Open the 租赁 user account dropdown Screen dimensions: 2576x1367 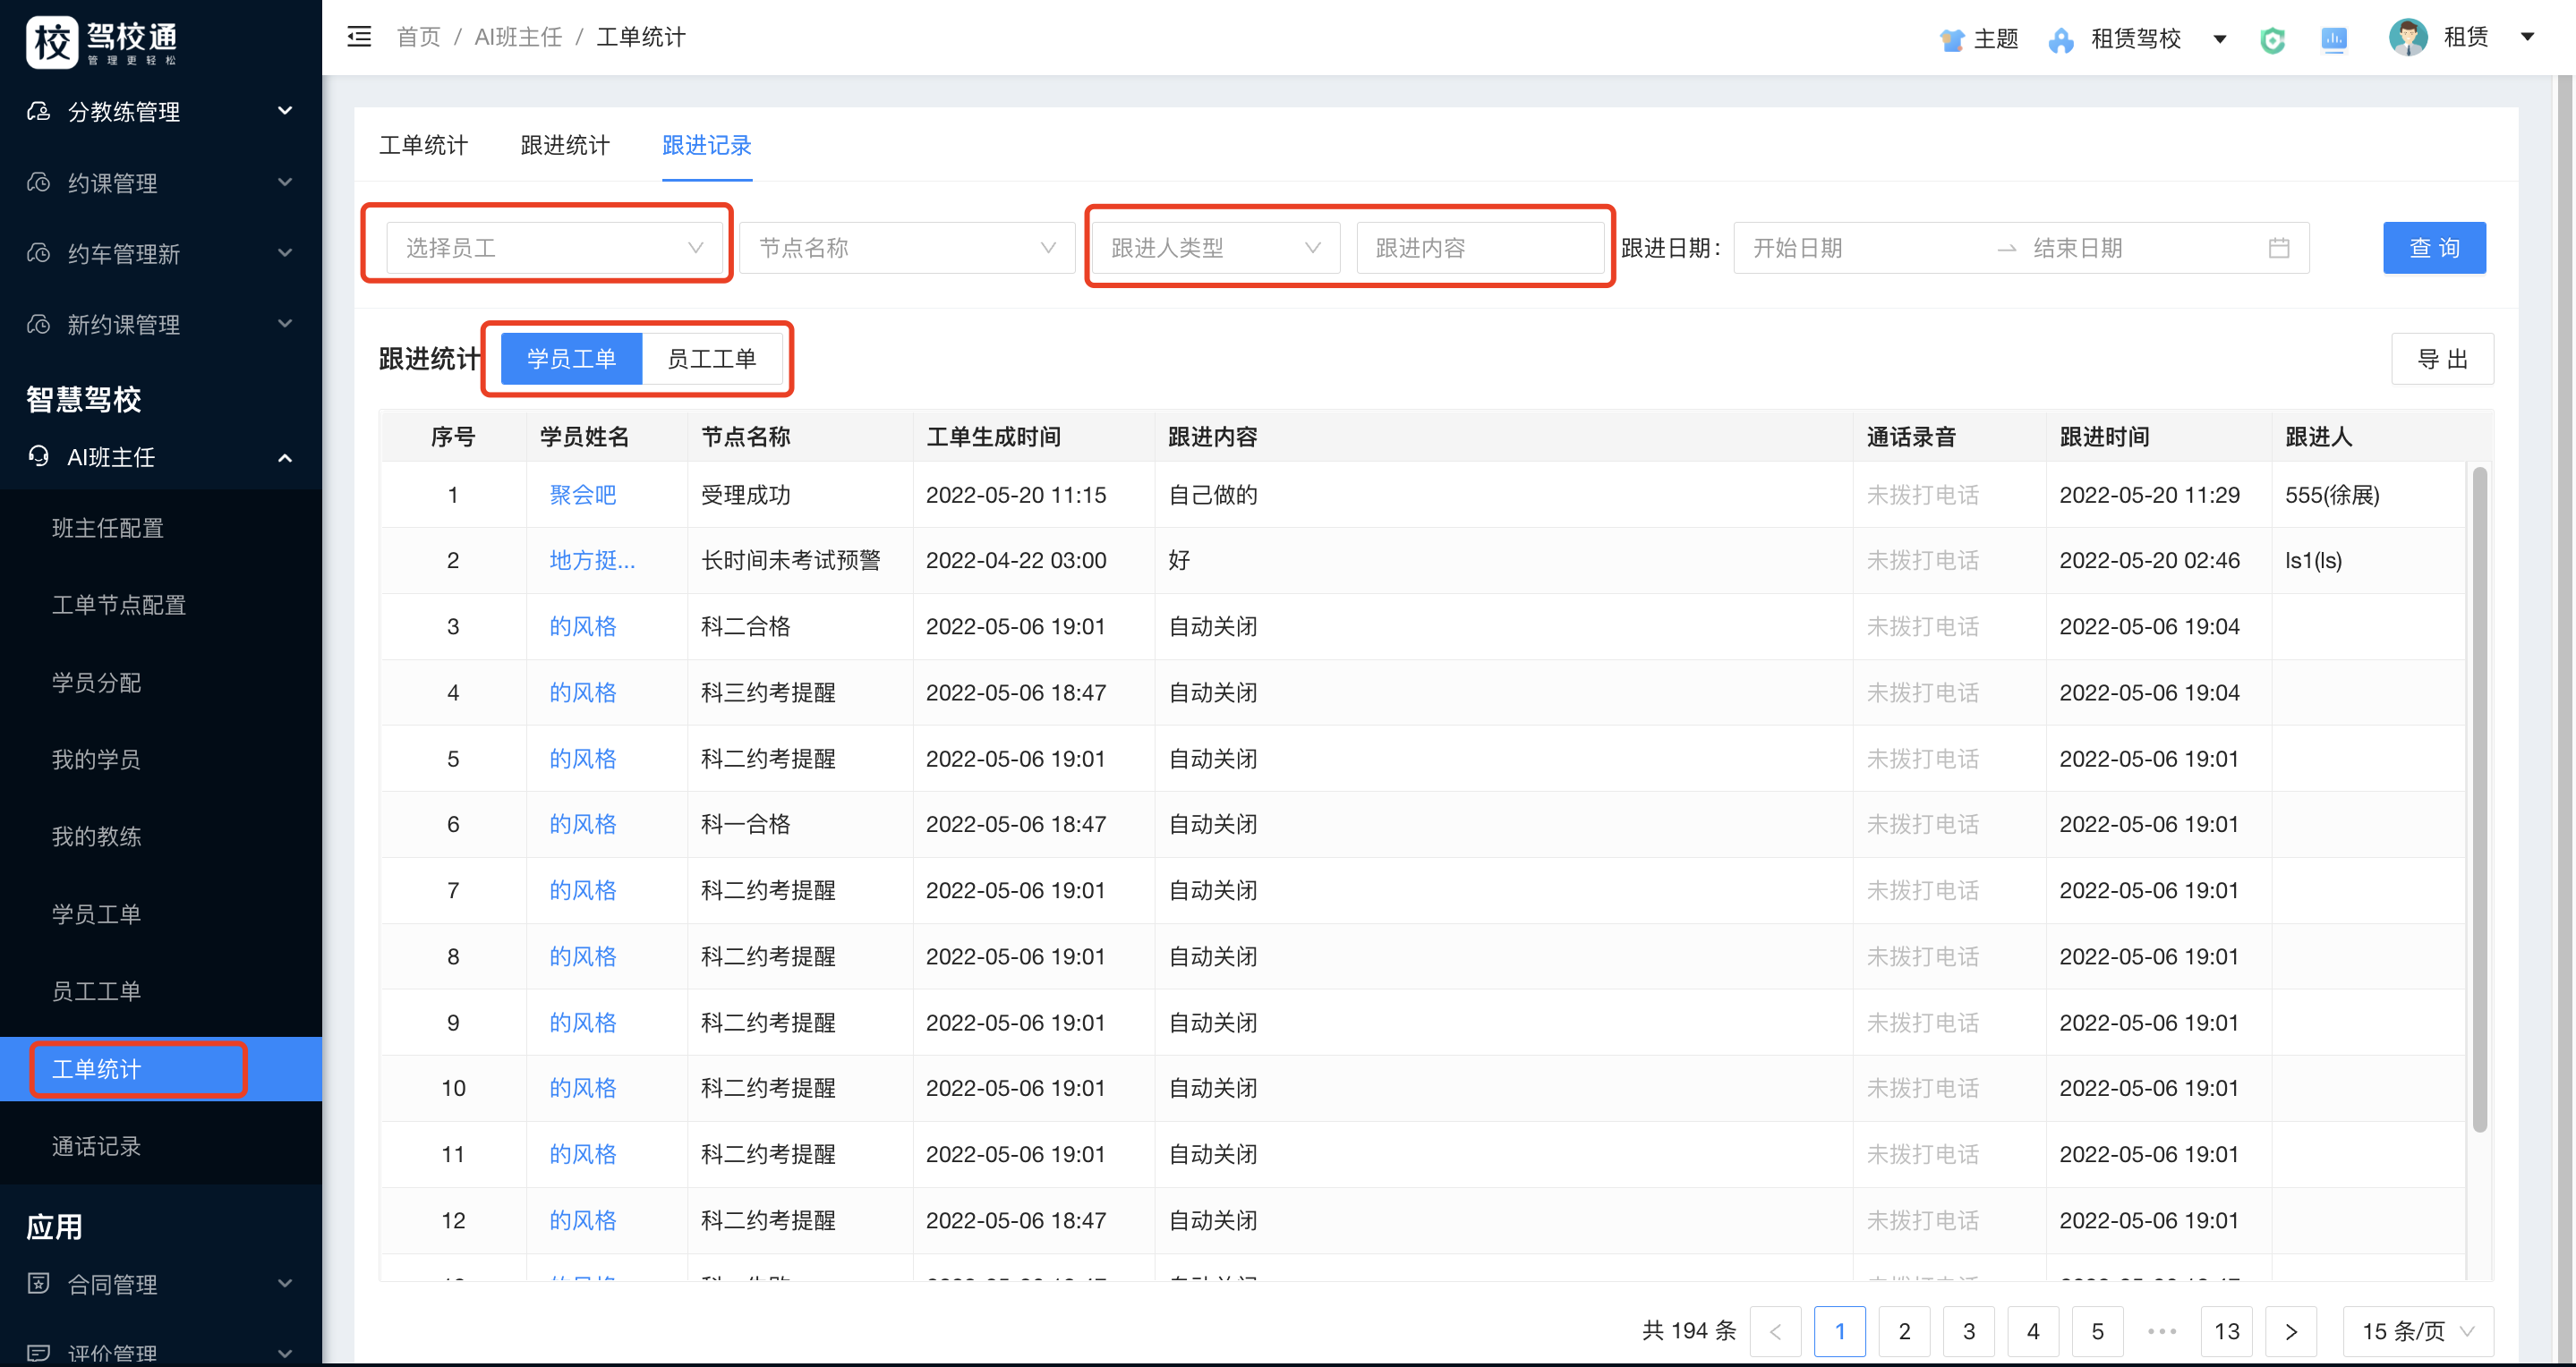2527,37
